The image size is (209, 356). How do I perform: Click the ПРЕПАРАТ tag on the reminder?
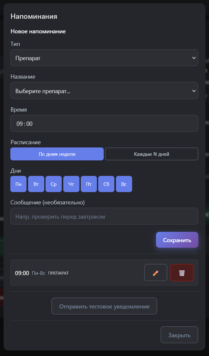click(x=58, y=273)
